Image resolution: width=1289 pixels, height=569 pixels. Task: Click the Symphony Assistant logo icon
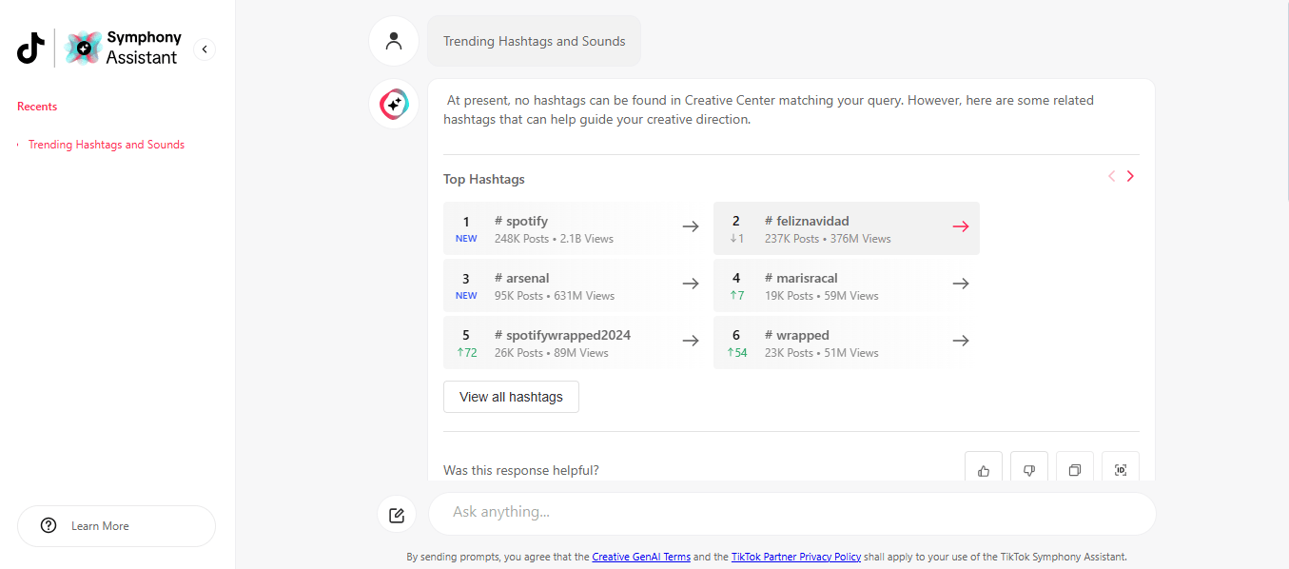pyautogui.click(x=84, y=48)
